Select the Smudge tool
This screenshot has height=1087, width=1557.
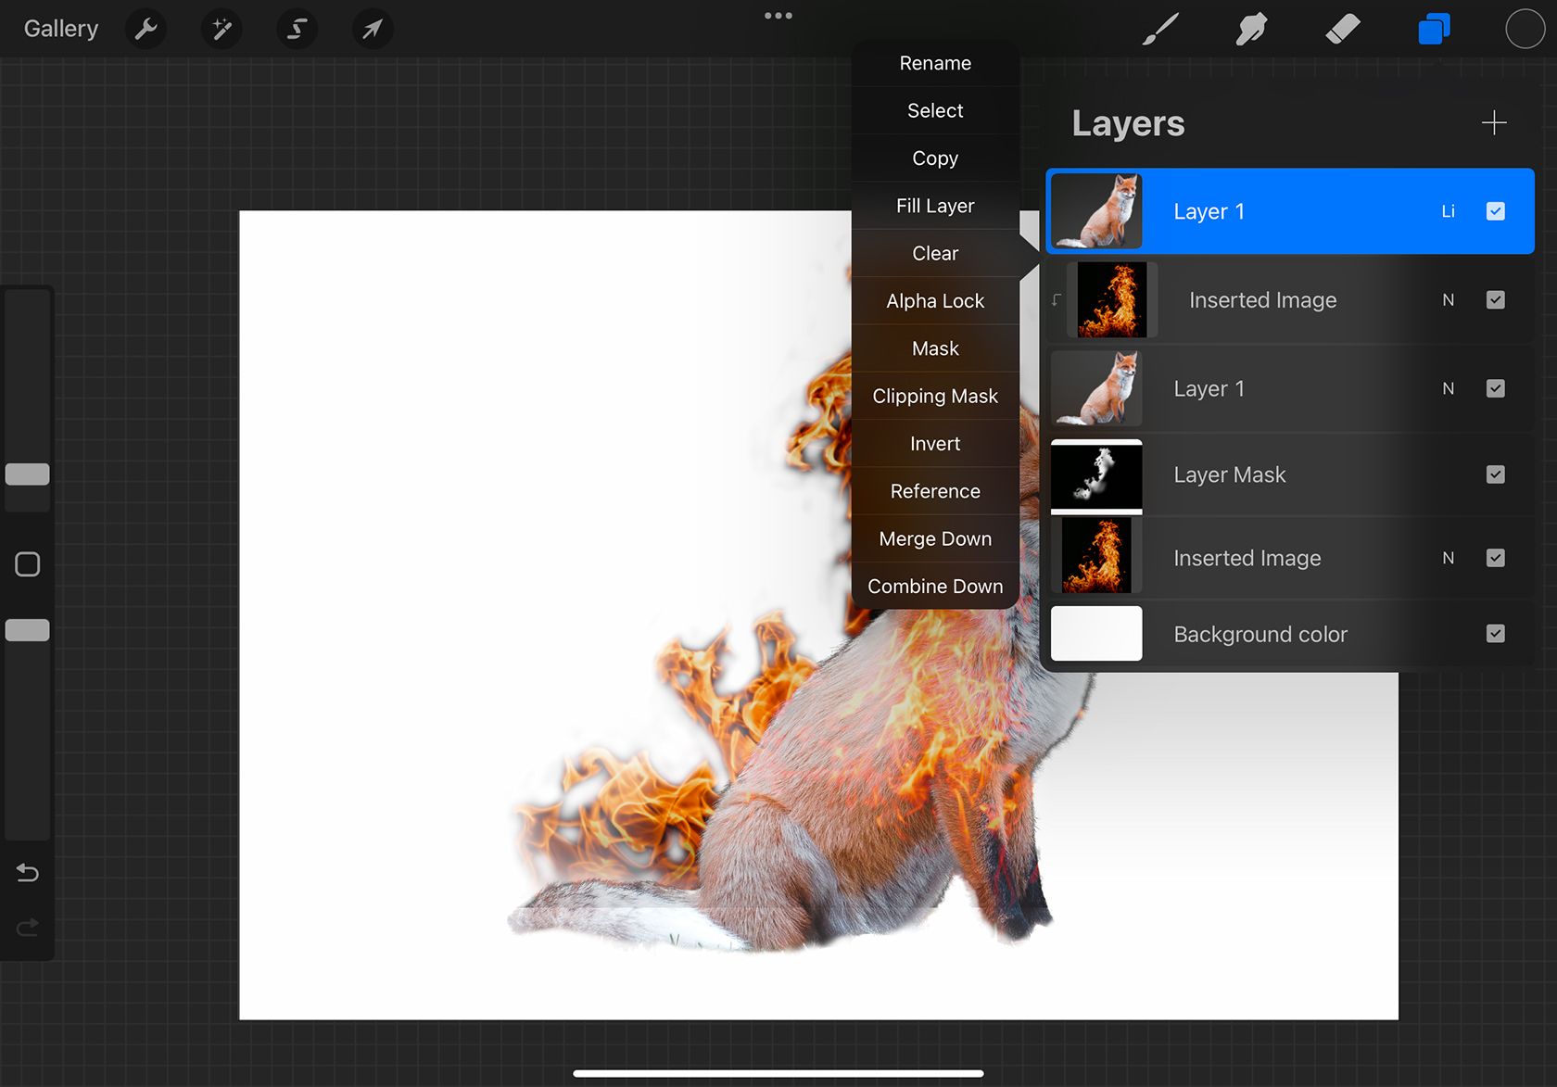point(1251,29)
